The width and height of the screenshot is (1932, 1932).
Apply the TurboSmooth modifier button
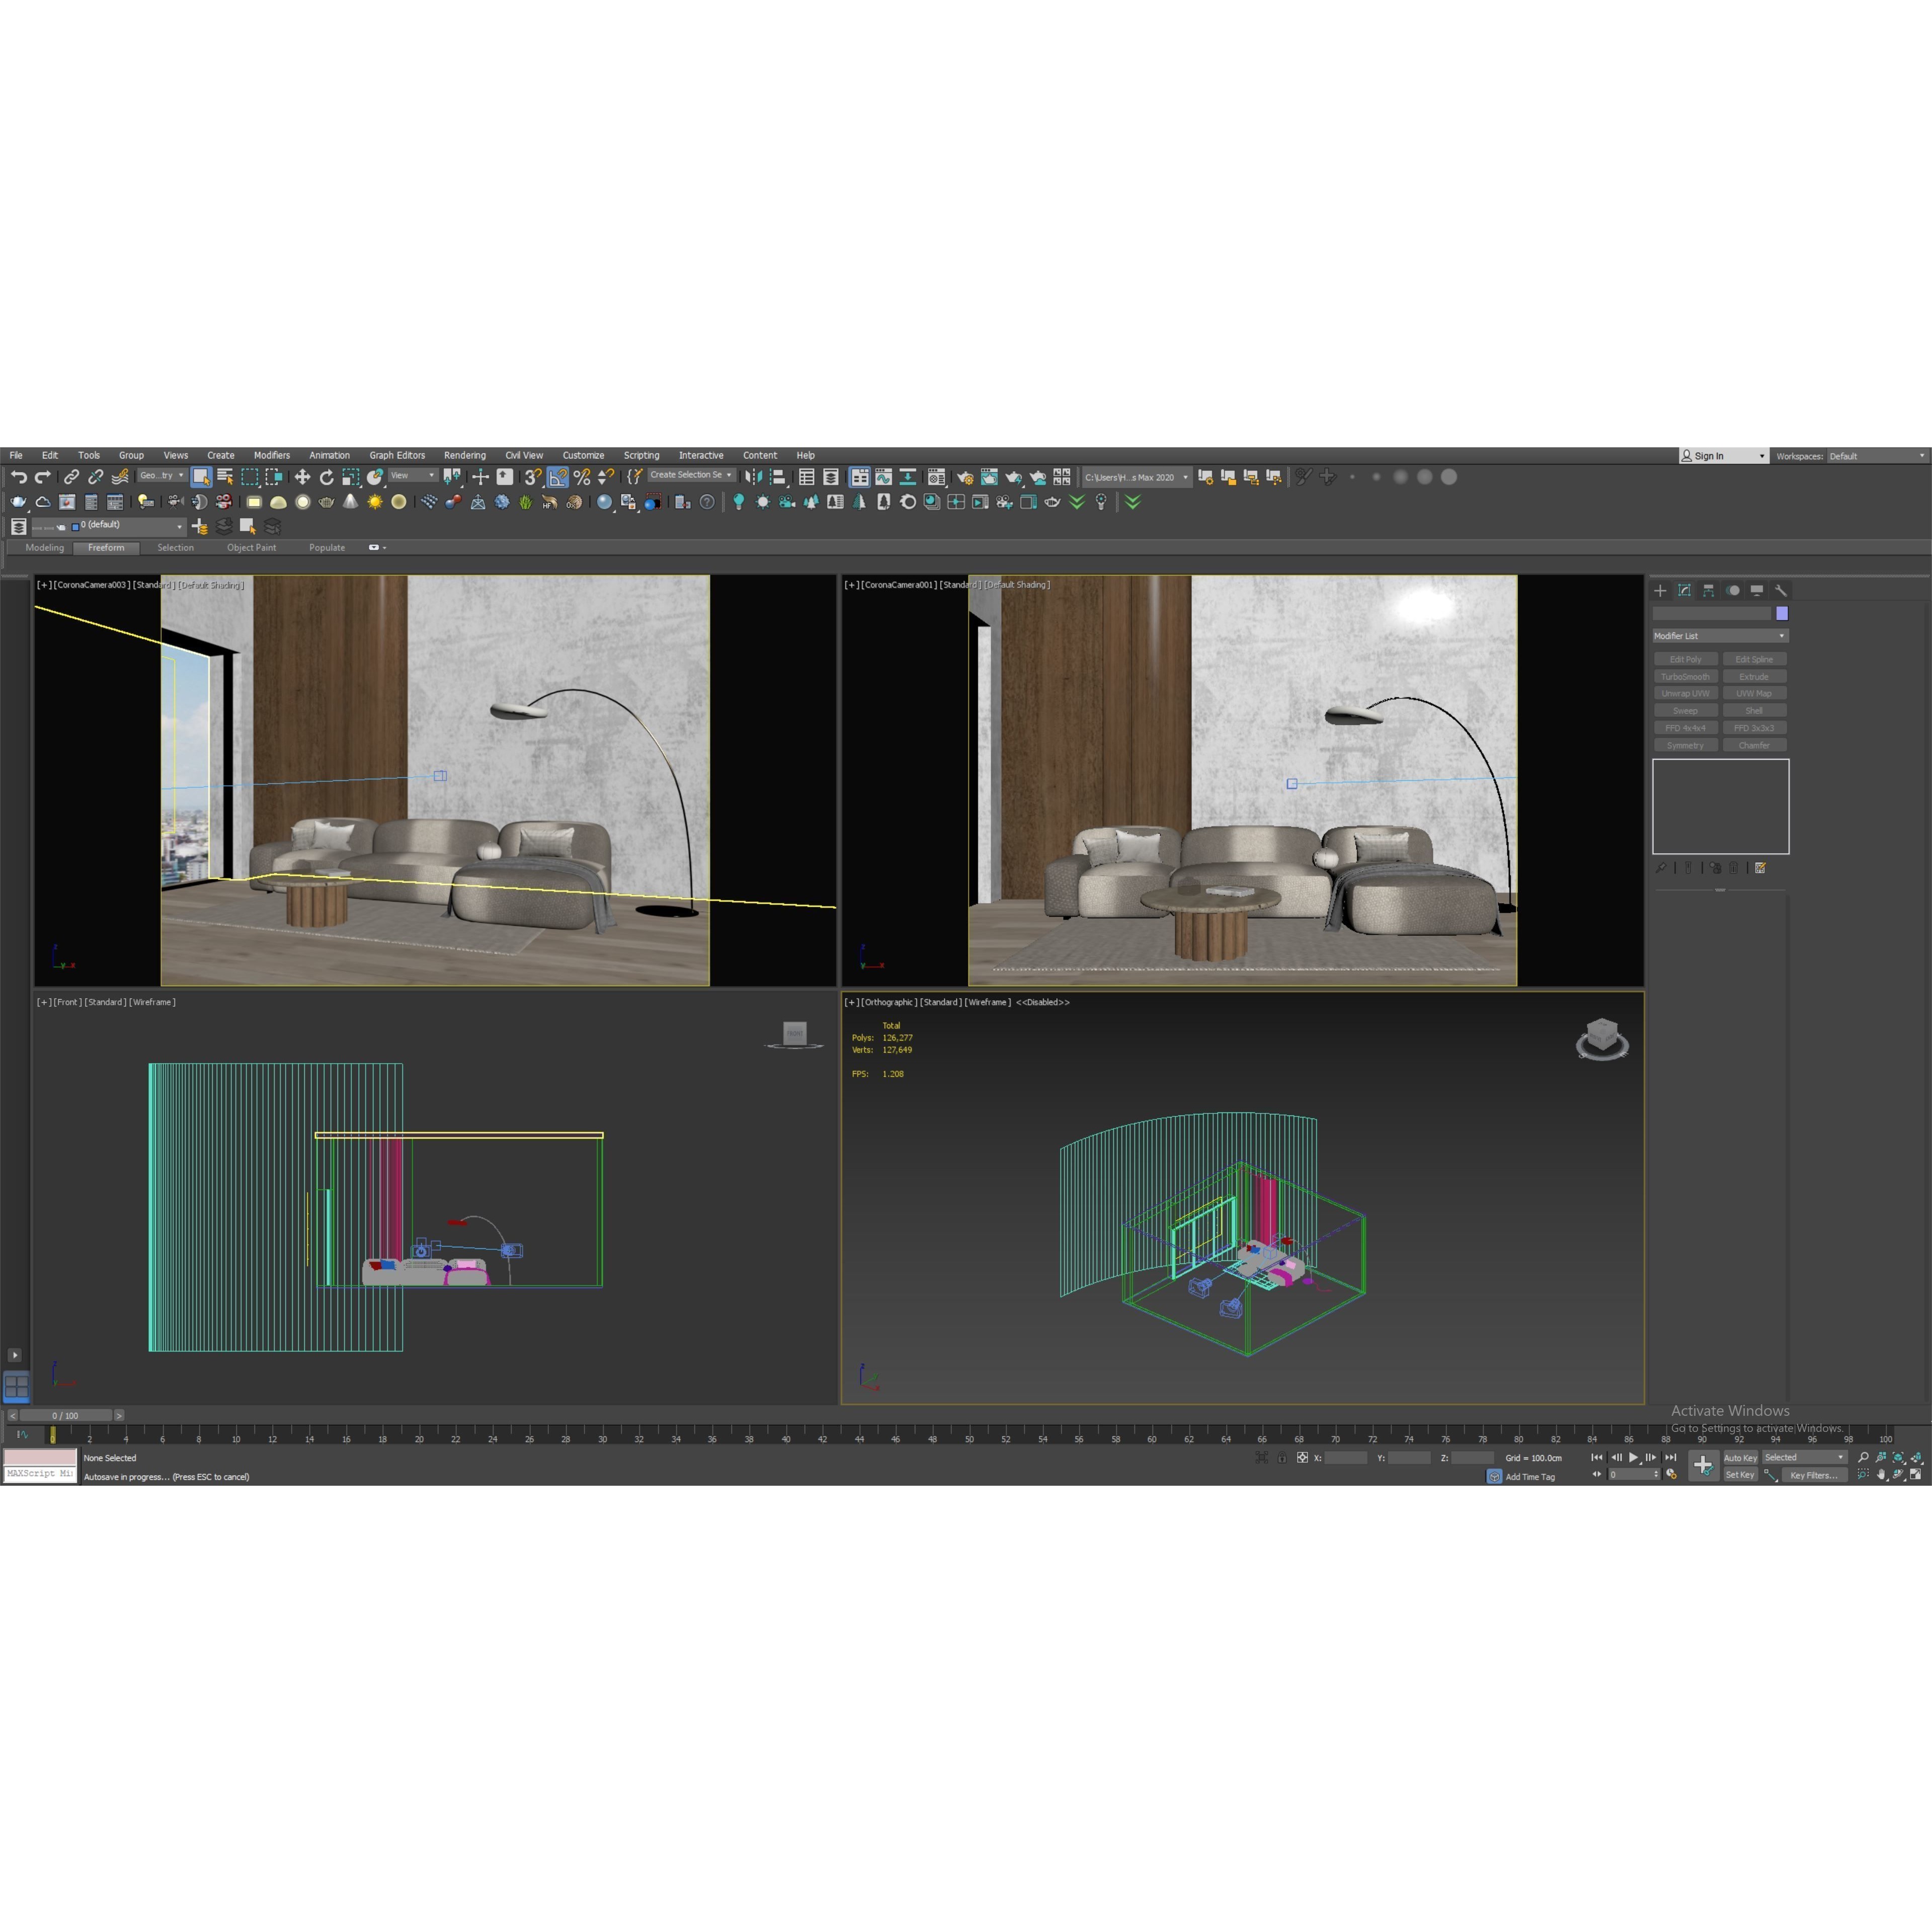[x=1686, y=677]
